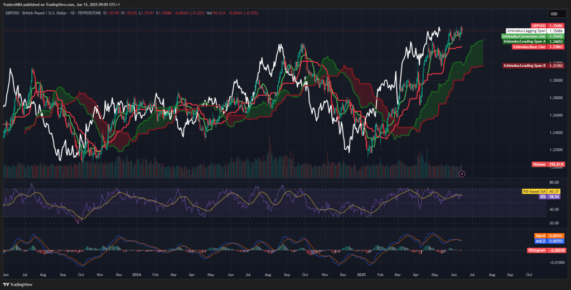The width and height of the screenshot is (571, 290).
Task: Click the TradingView logo at bottom left
Action: 18,284
